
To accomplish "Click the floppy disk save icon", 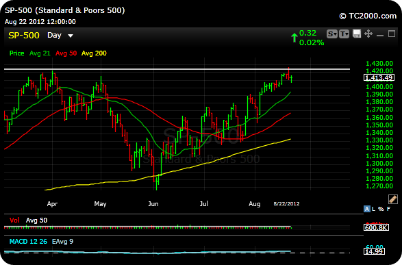I will pyautogui.click(x=357, y=34).
